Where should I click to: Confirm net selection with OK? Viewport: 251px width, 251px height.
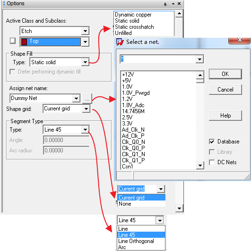coord(225,74)
